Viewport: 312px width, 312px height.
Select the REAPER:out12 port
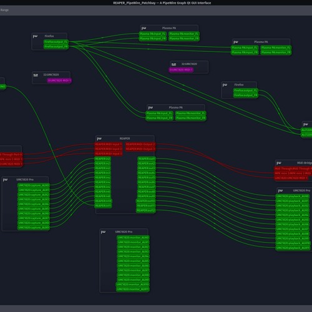click(146, 210)
